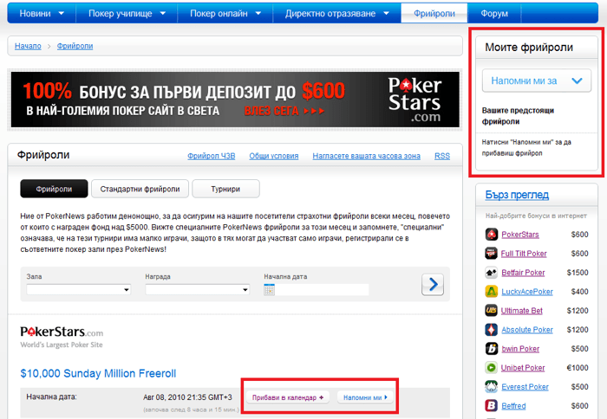Viewport: 607px width, 419px height.
Task: Open the Награда combo box
Action: coord(198,289)
